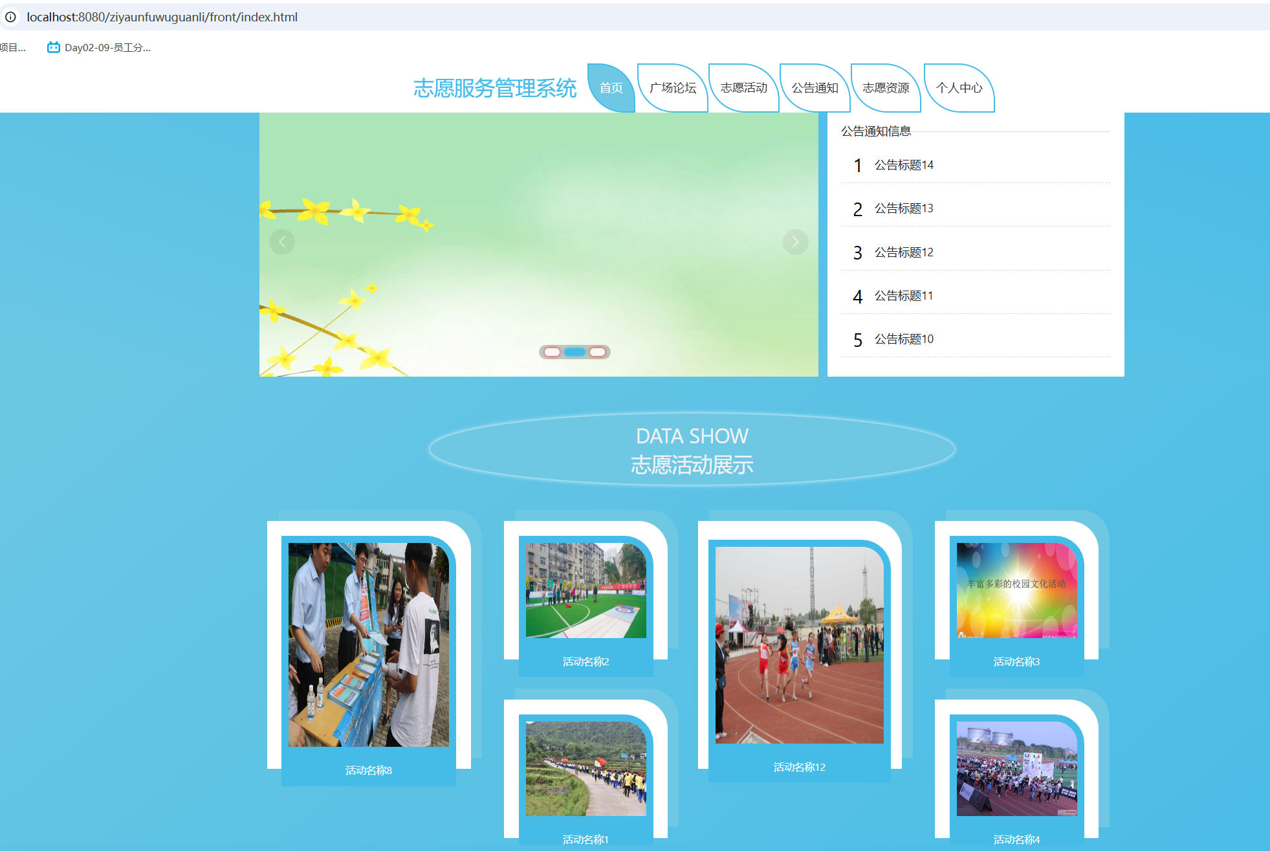The image size is (1270, 851).
Task: Go to 个人中心 tab
Action: click(x=959, y=88)
